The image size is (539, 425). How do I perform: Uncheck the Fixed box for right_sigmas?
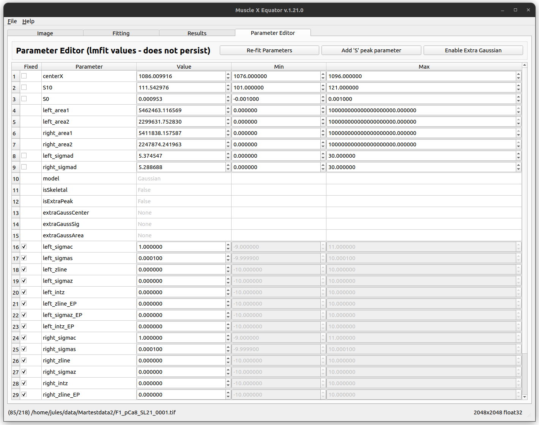(24, 349)
